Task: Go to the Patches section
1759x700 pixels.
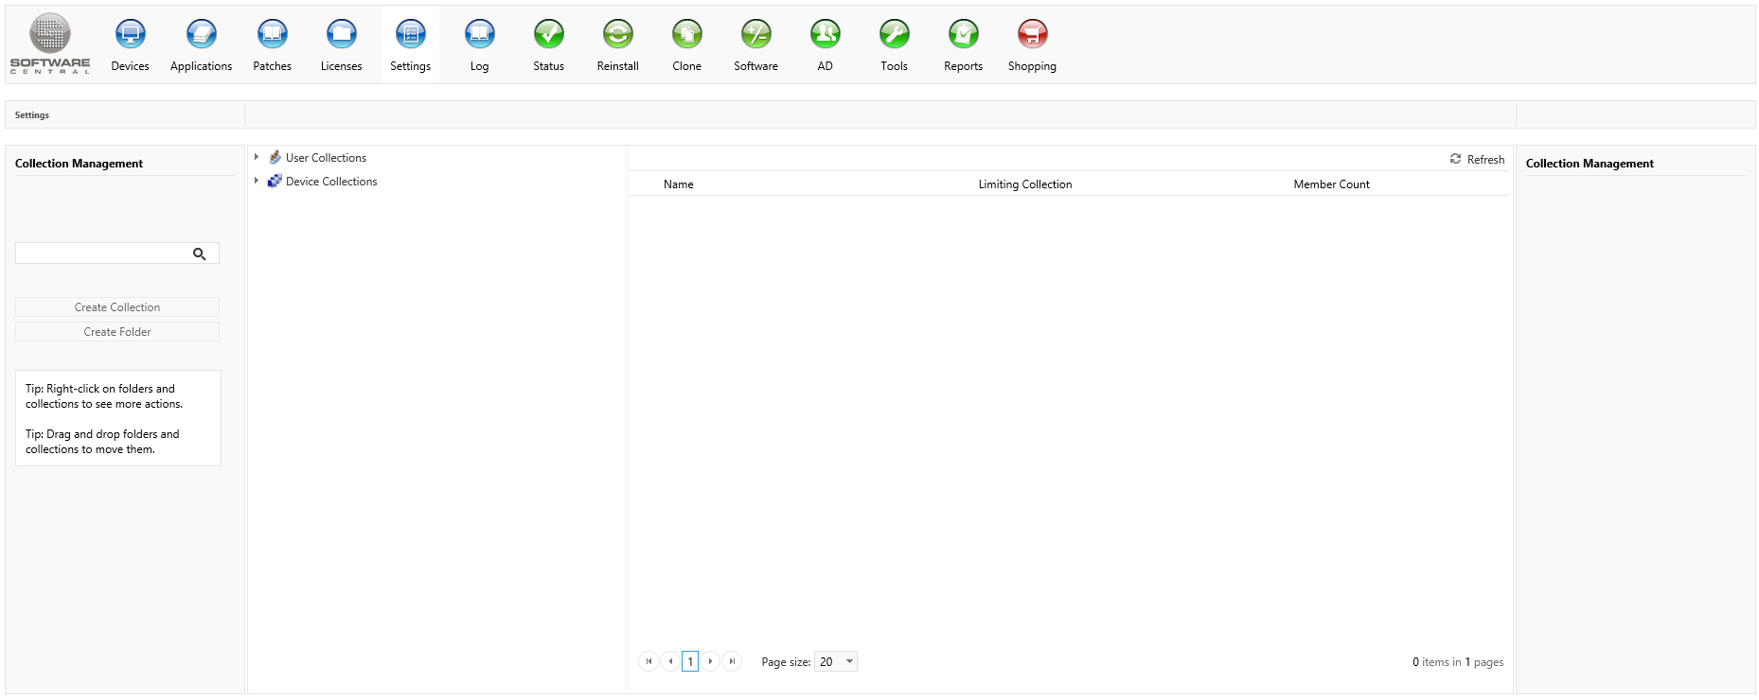Action: click(x=272, y=35)
